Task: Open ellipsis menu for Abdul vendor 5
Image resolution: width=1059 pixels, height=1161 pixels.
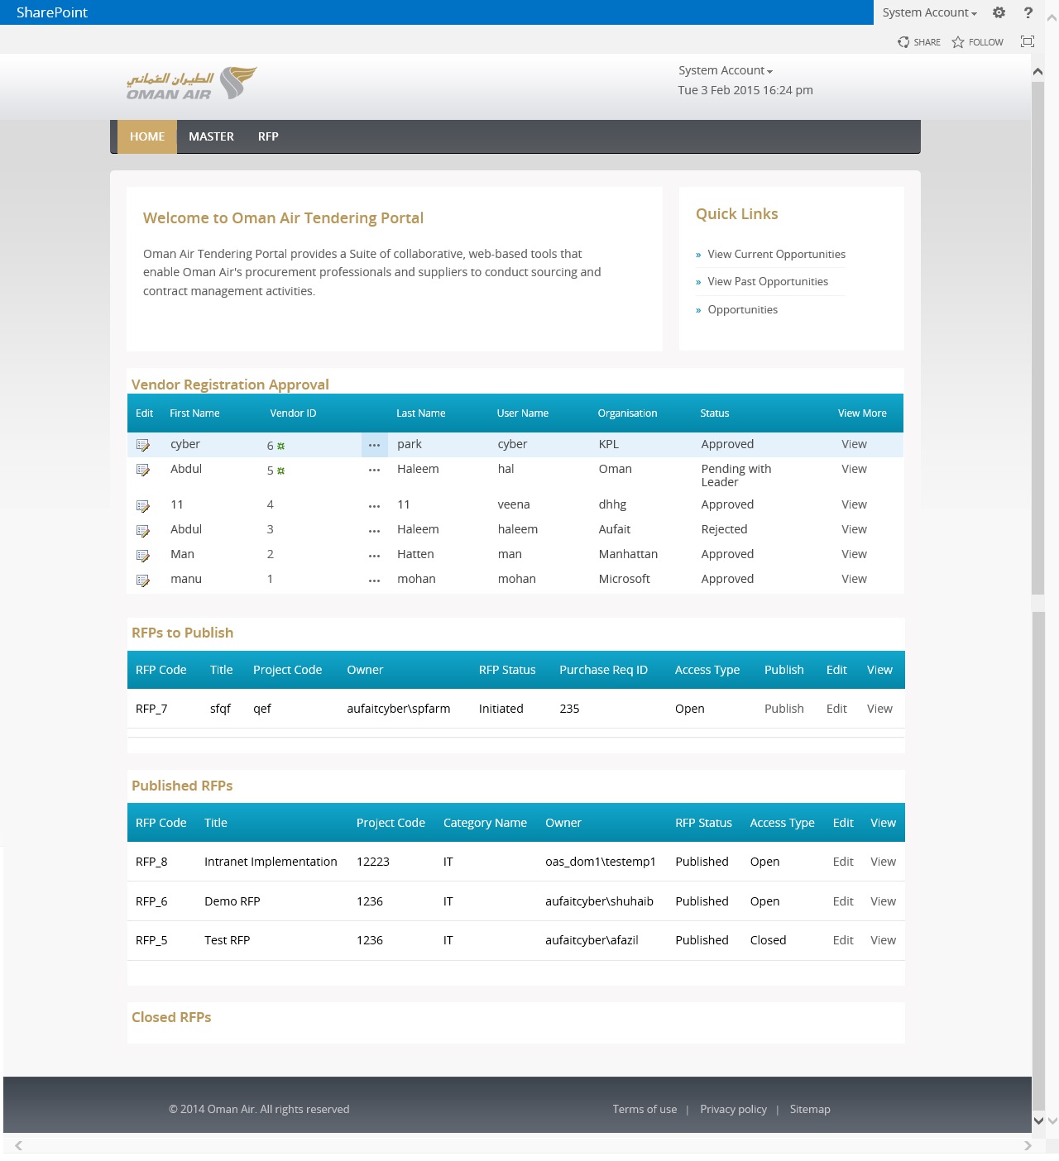Action: click(374, 470)
